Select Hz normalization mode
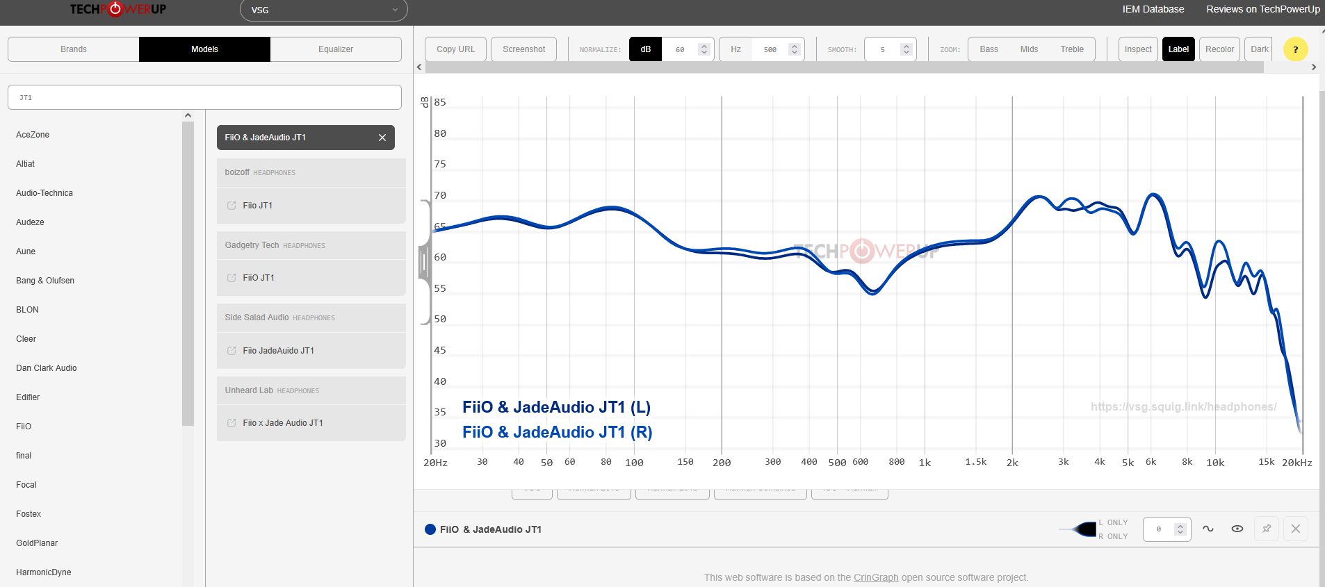Viewport: 1325px width, 587px height. [x=735, y=49]
